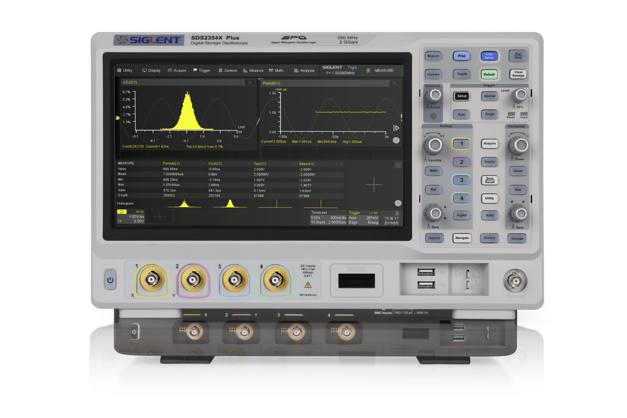Click the round reset icon in the Period(C1) trend window
Screen dimensions: 627x418
(x=396, y=140)
